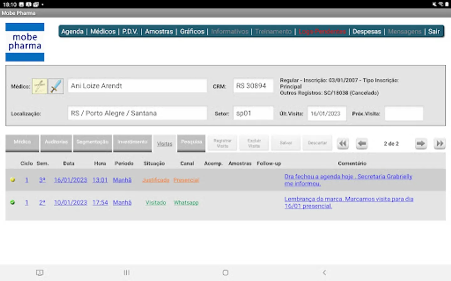
Task: Select the Visitas tab
Action: coord(164,144)
